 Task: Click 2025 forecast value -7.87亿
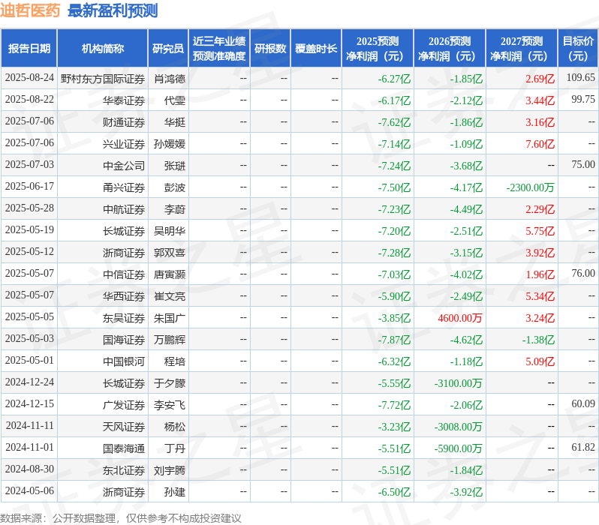394,340
